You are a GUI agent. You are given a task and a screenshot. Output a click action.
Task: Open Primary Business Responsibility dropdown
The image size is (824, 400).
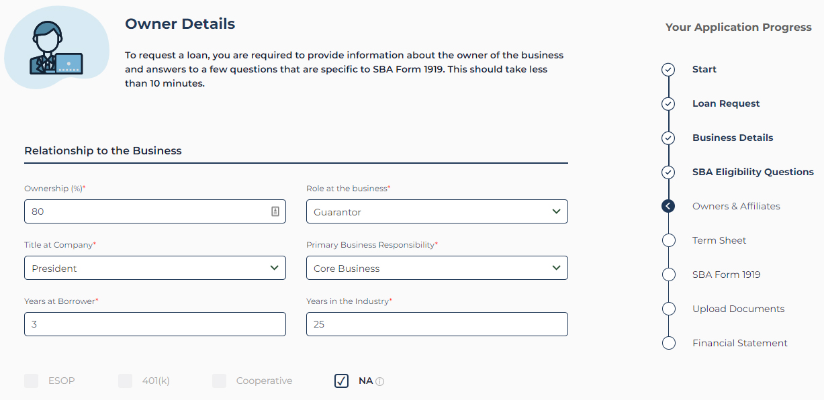[x=437, y=268]
